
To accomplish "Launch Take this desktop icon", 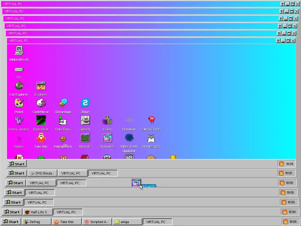I will [x=41, y=138].
